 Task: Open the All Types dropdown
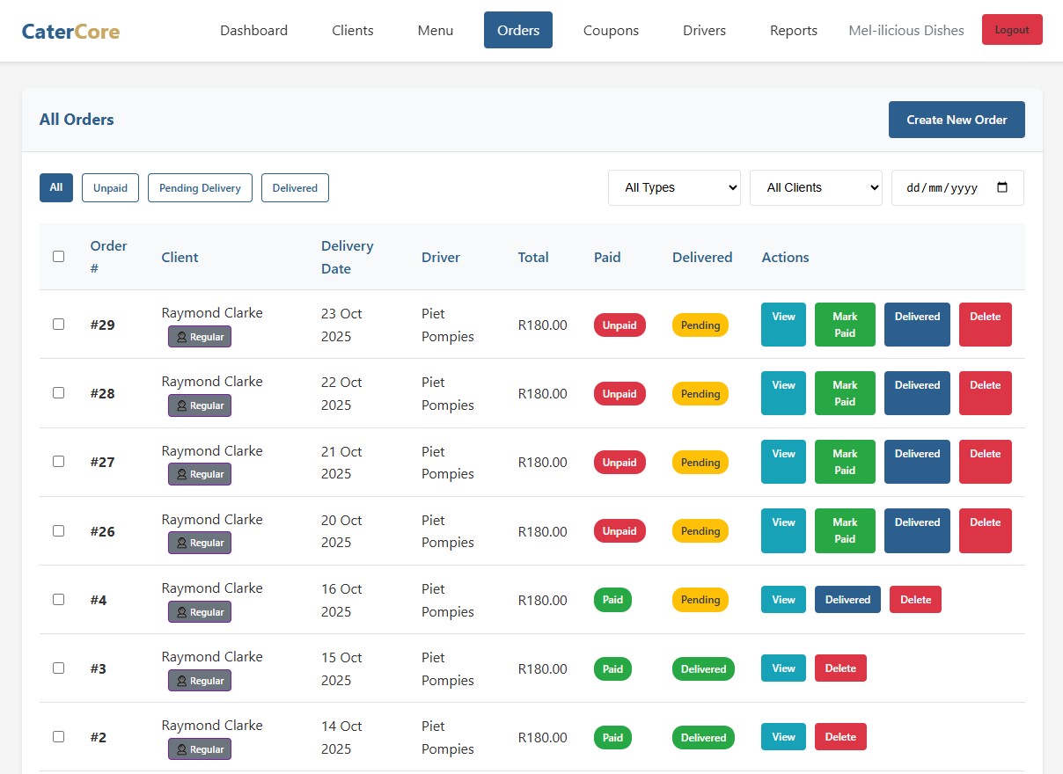(673, 187)
